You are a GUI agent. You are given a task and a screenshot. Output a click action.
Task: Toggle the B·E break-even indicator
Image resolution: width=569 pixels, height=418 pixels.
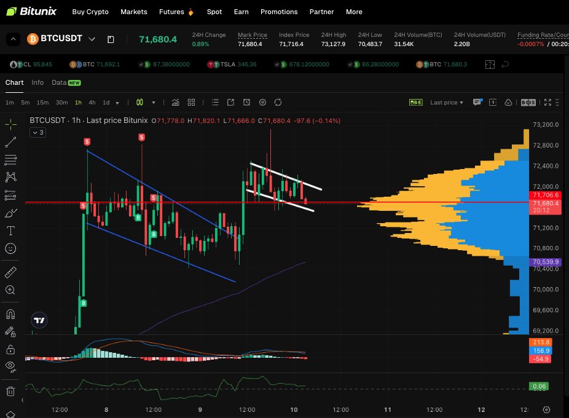pyautogui.click(x=416, y=103)
